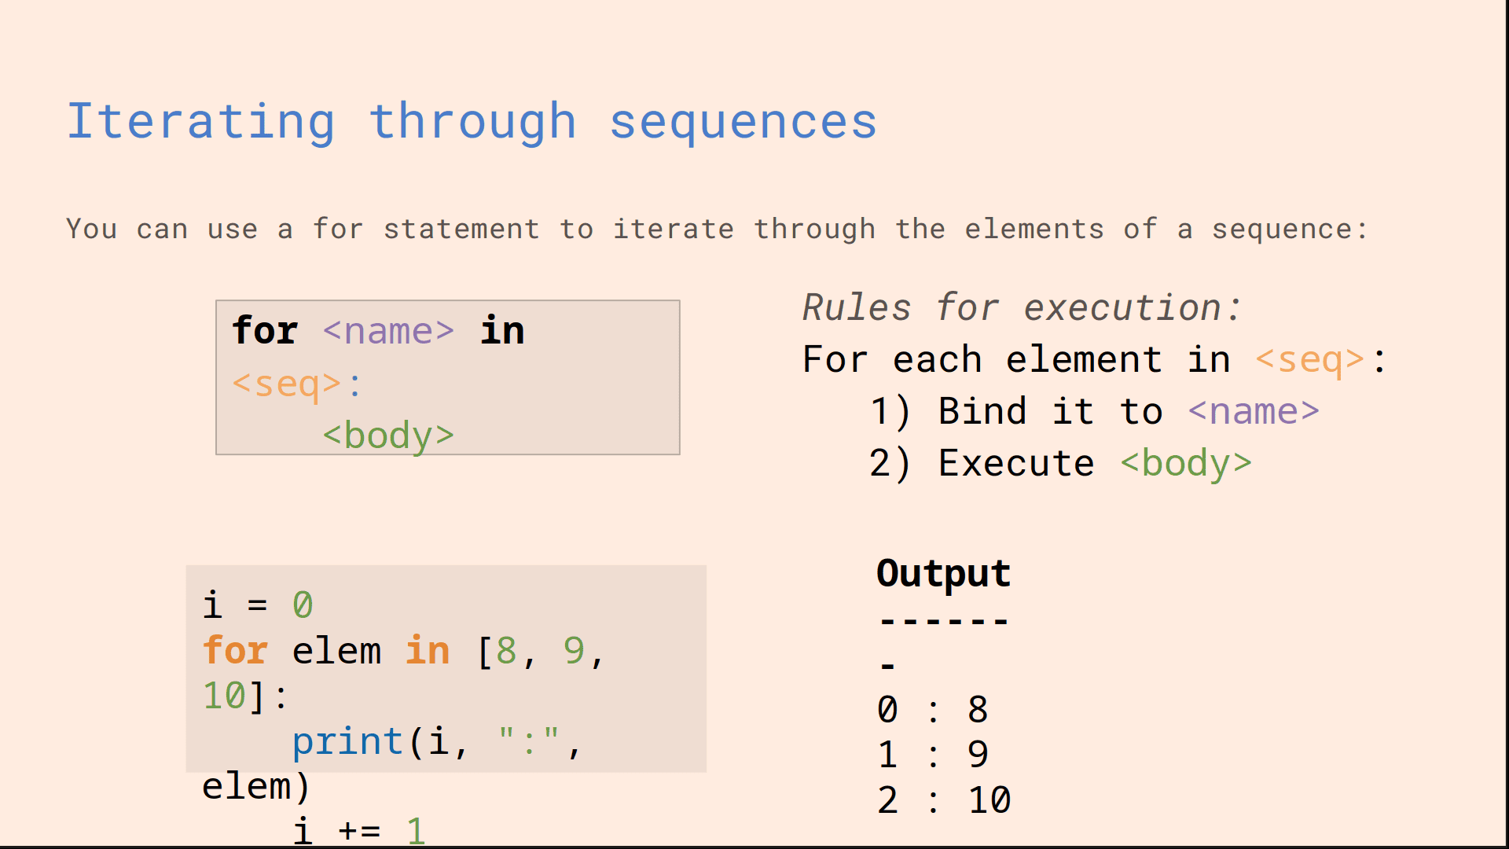
Task: Select the 'for' keyword in syntax box
Action: point(265,330)
